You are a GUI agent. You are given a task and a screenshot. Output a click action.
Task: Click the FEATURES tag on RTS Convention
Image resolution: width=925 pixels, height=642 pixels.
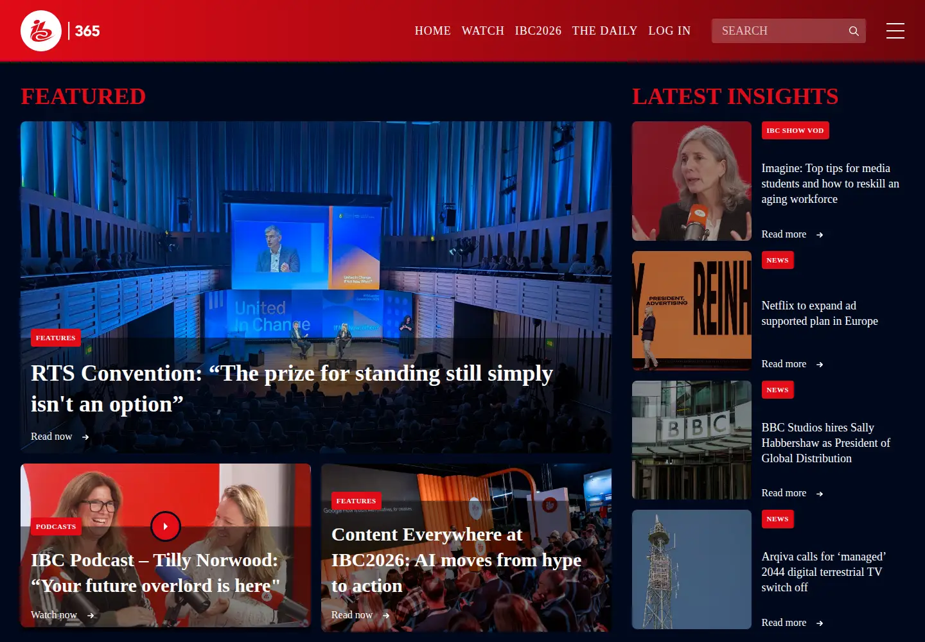(x=56, y=338)
